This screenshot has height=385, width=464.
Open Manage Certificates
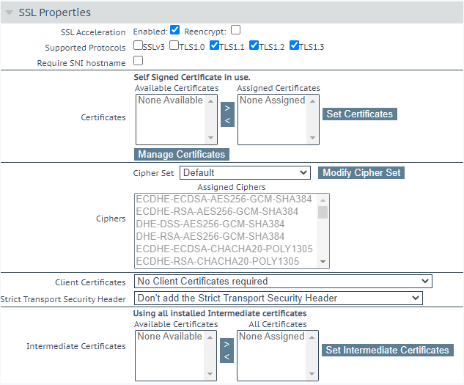pyautogui.click(x=181, y=154)
